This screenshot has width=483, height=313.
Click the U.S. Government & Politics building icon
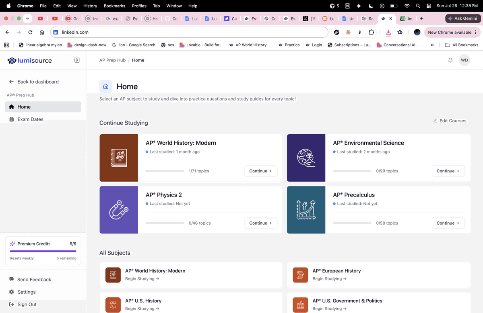pyautogui.click(x=300, y=305)
